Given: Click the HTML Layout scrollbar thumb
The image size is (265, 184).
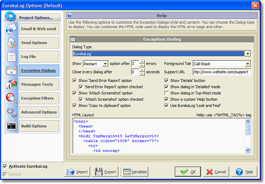Looking at the screenshot, I should click(248, 129).
